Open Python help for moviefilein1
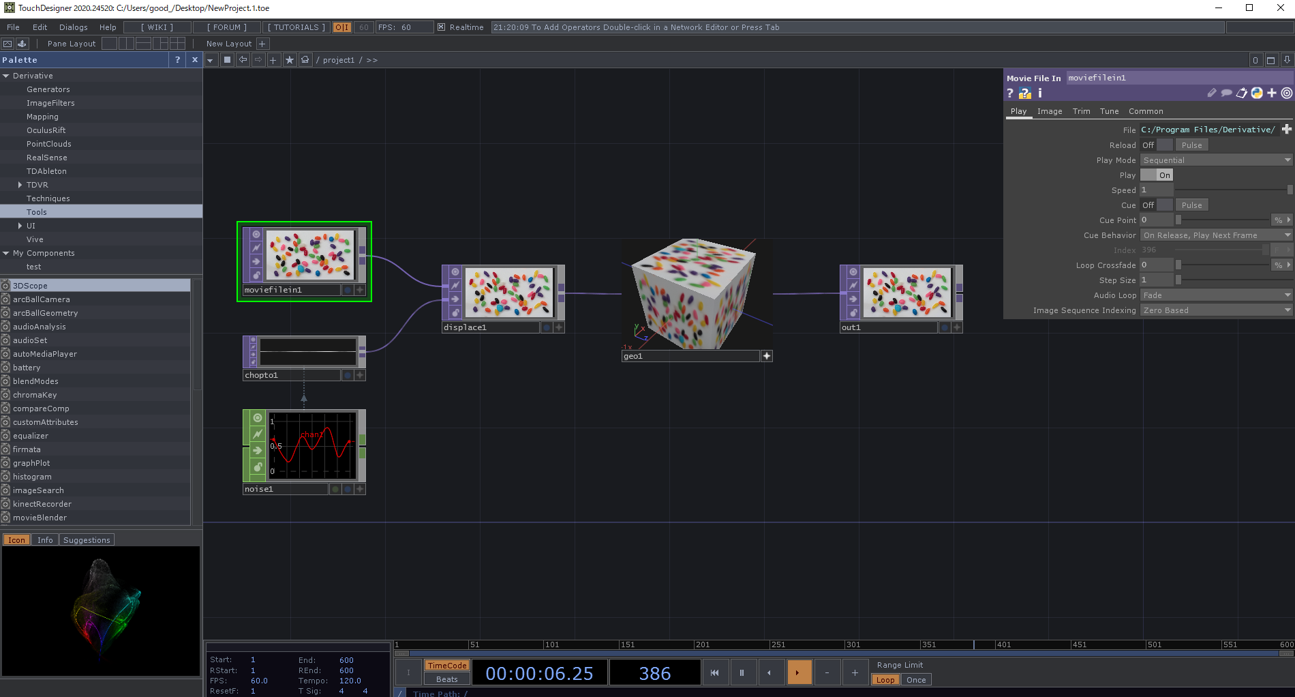The height and width of the screenshot is (697, 1295). click(1024, 93)
